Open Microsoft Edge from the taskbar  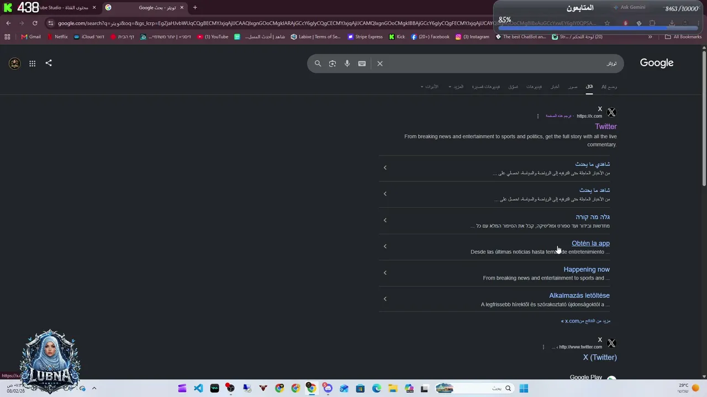point(377,388)
